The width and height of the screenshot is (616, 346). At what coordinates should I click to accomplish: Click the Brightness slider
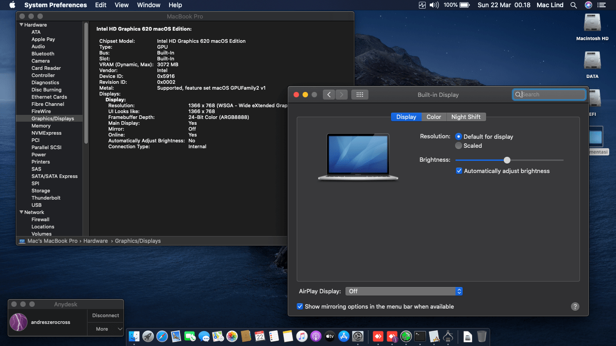click(510, 160)
